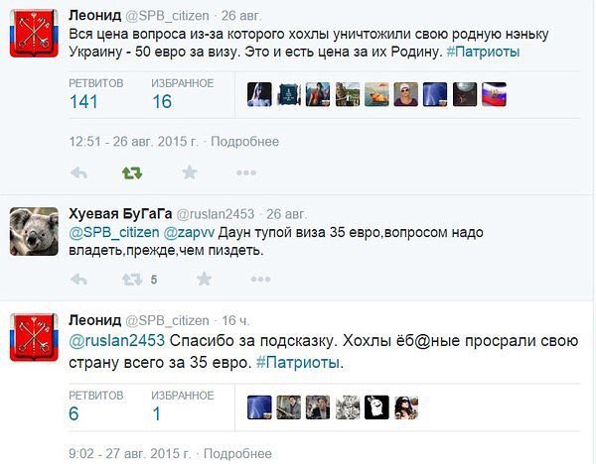Open first retweeter thumbnail on top tweet

pyautogui.click(x=258, y=94)
